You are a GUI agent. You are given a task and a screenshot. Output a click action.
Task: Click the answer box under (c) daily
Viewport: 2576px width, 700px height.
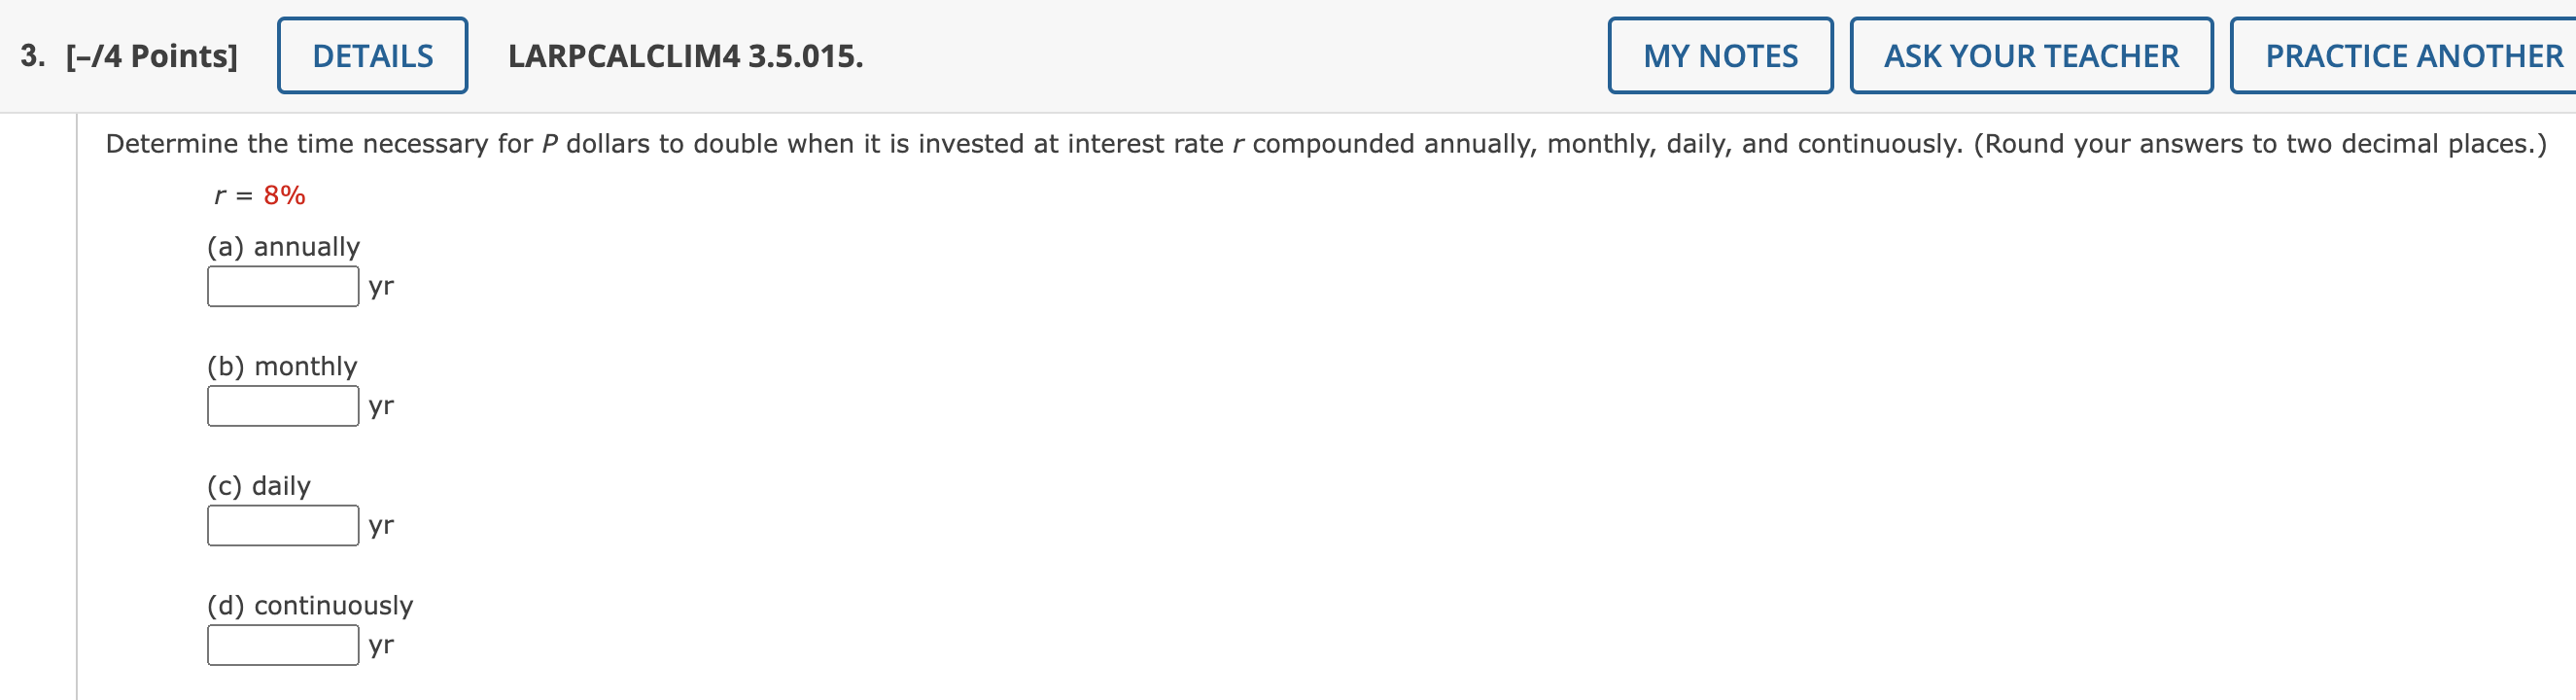click(282, 524)
